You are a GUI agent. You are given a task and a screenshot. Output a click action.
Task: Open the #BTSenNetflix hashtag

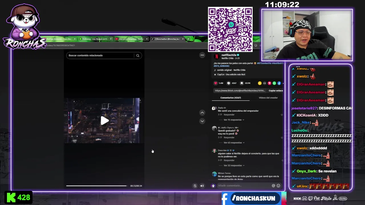click(264, 63)
